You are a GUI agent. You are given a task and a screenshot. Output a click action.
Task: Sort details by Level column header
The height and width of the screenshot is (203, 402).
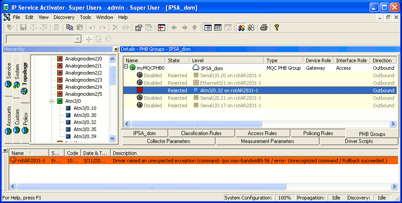click(x=227, y=60)
